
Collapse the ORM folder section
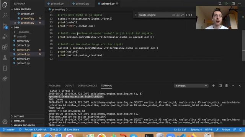12,27
